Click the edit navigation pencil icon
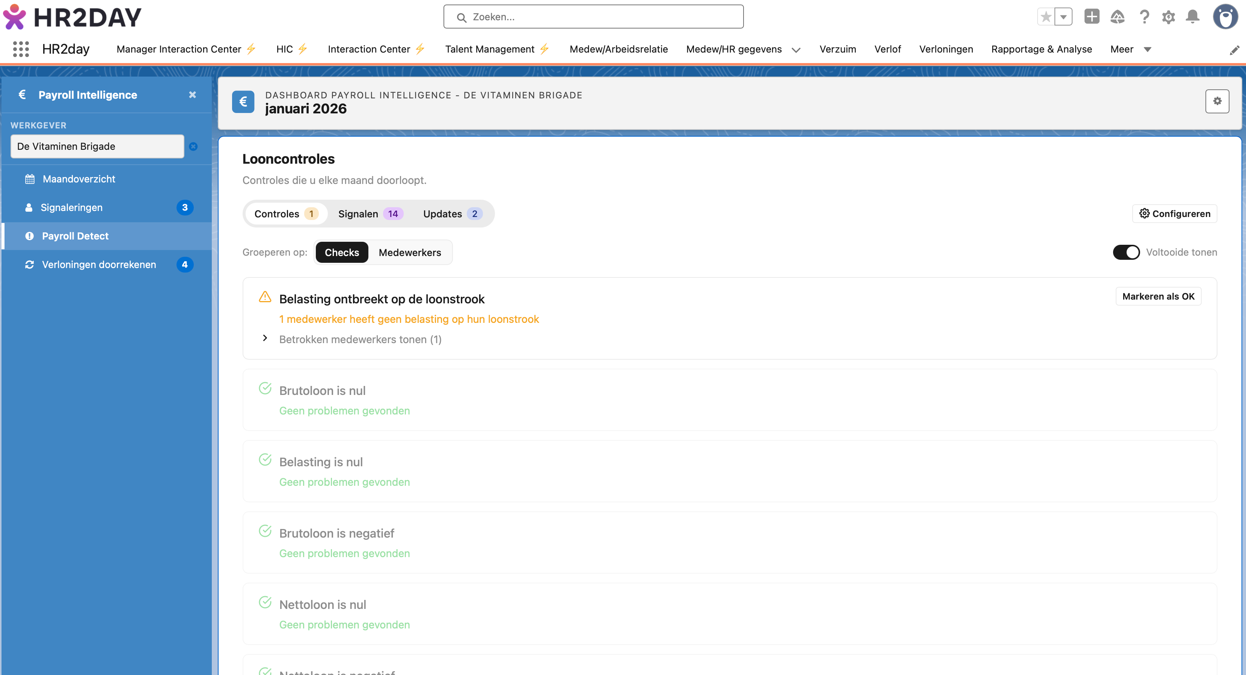 coord(1234,50)
